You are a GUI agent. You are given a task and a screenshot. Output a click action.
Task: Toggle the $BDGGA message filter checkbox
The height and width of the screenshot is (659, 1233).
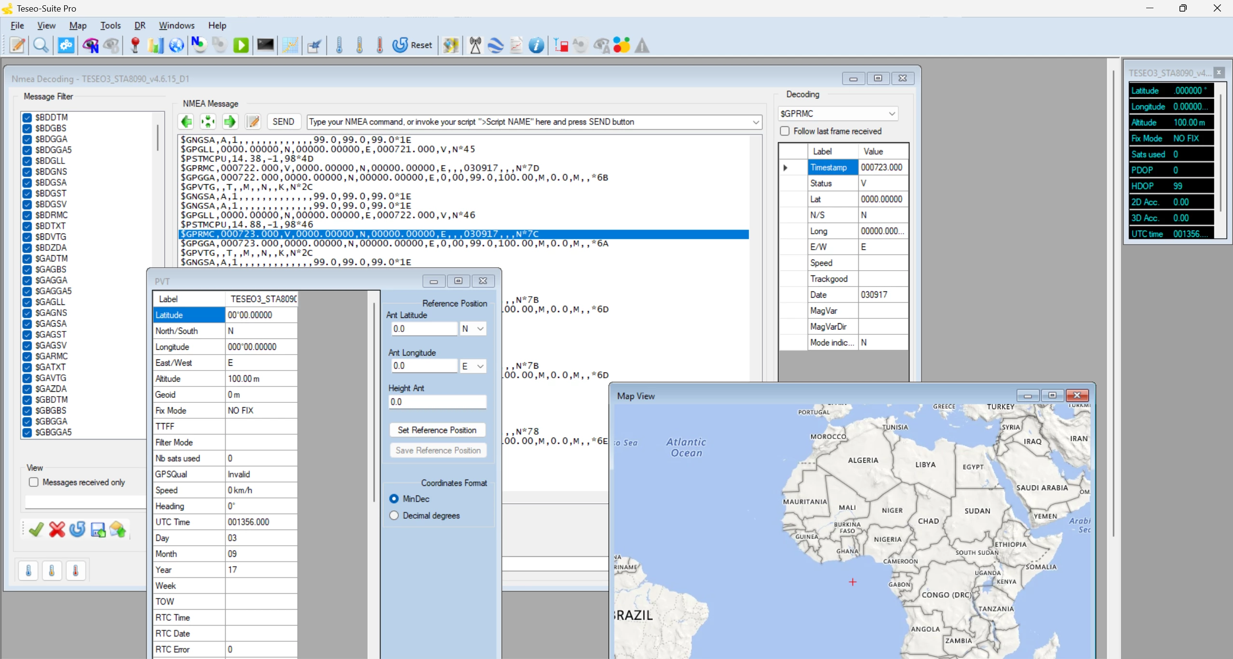[x=27, y=139]
